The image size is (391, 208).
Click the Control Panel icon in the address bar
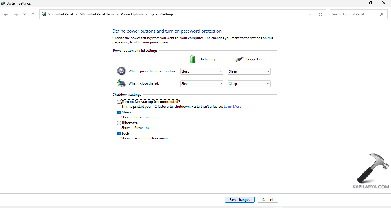tap(44, 14)
